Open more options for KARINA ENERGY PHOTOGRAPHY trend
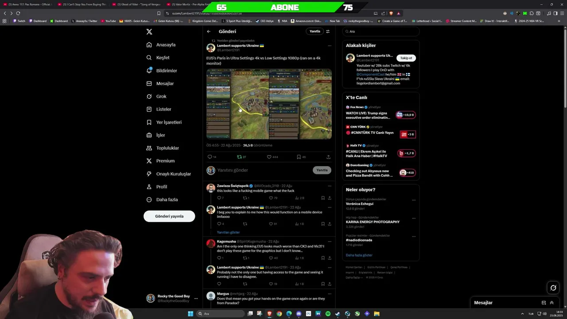 pos(414,218)
